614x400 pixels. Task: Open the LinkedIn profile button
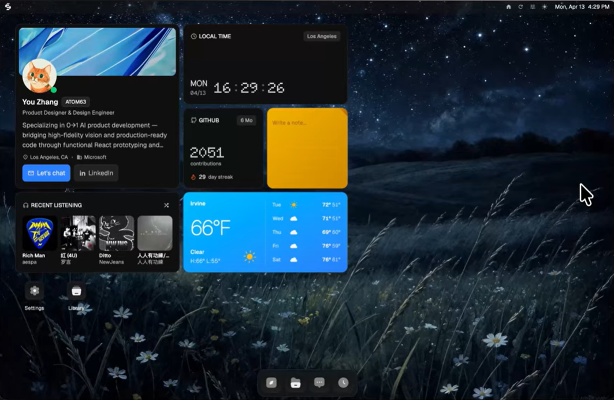[x=96, y=173]
